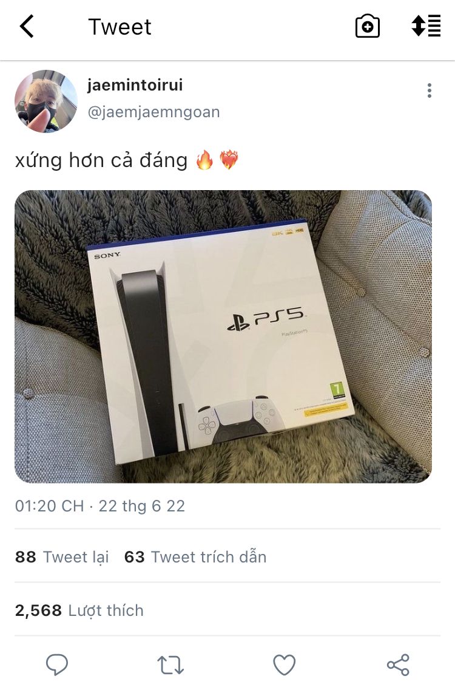Screen dimensions: 455x690
Task: Open the sort order list icon
Action: (x=426, y=26)
